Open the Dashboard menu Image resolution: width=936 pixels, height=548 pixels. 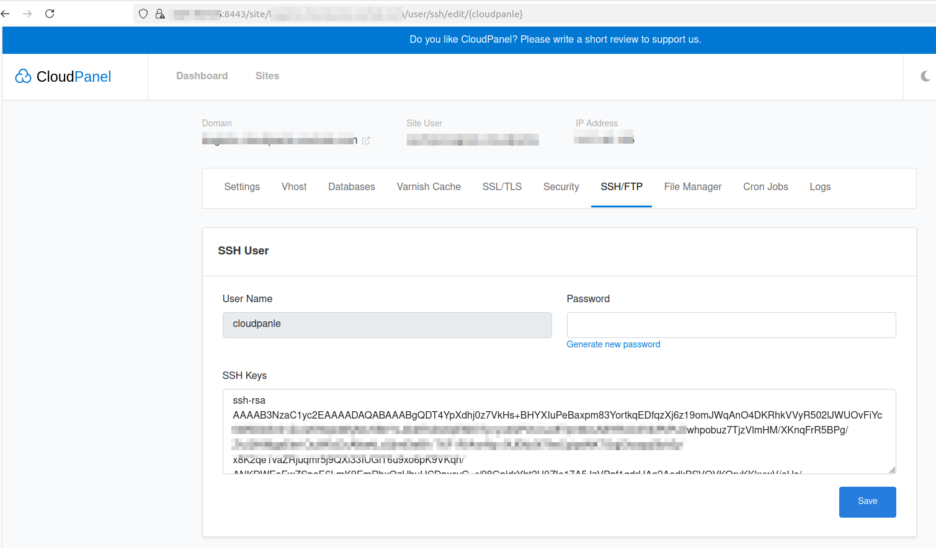coord(202,76)
